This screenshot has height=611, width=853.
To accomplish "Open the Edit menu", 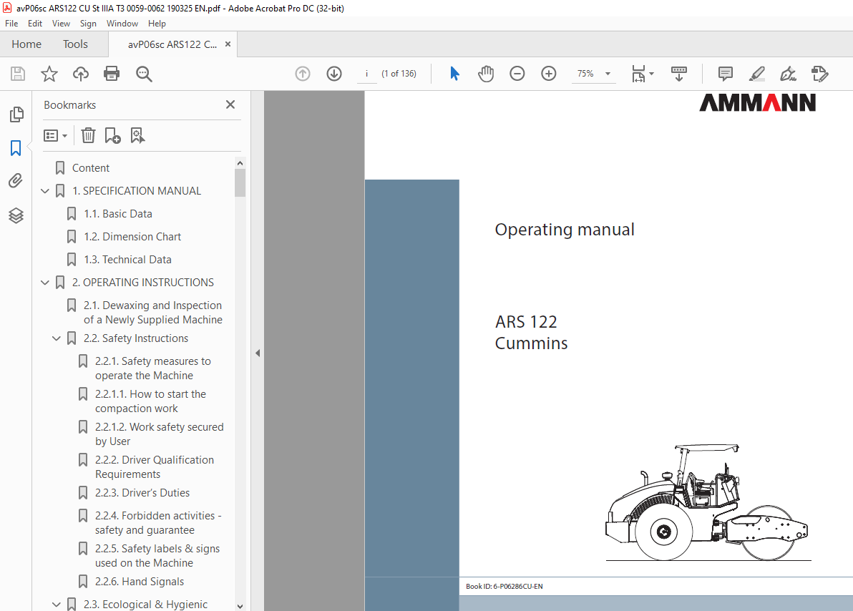I will (x=35, y=24).
